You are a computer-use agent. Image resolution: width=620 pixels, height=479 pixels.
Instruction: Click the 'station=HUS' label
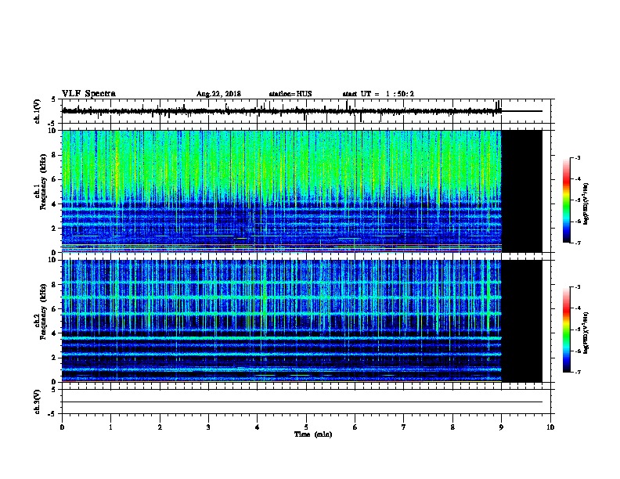[290, 94]
